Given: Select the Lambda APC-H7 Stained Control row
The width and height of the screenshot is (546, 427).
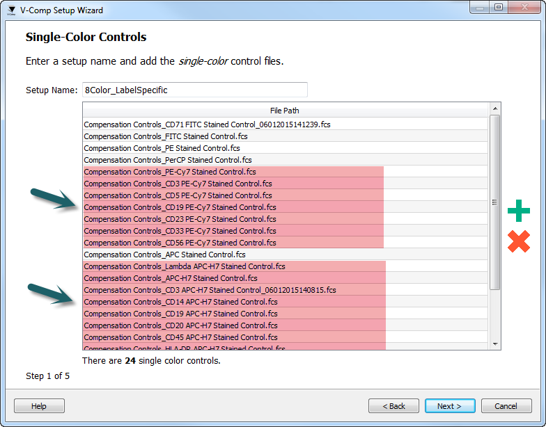Looking at the screenshot, I should 185,266.
